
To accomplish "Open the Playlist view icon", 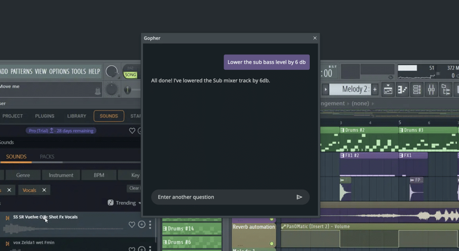I will [x=388, y=90].
